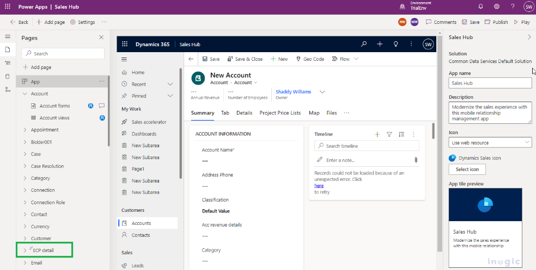Click the App tile preview thumbnail
The height and width of the screenshot is (270, 536).
[x=485, y=228]
